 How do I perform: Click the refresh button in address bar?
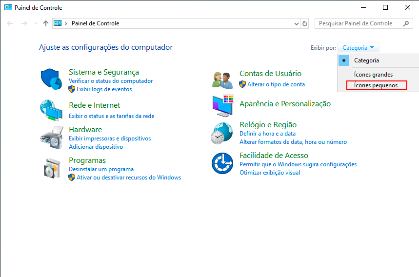305,23
